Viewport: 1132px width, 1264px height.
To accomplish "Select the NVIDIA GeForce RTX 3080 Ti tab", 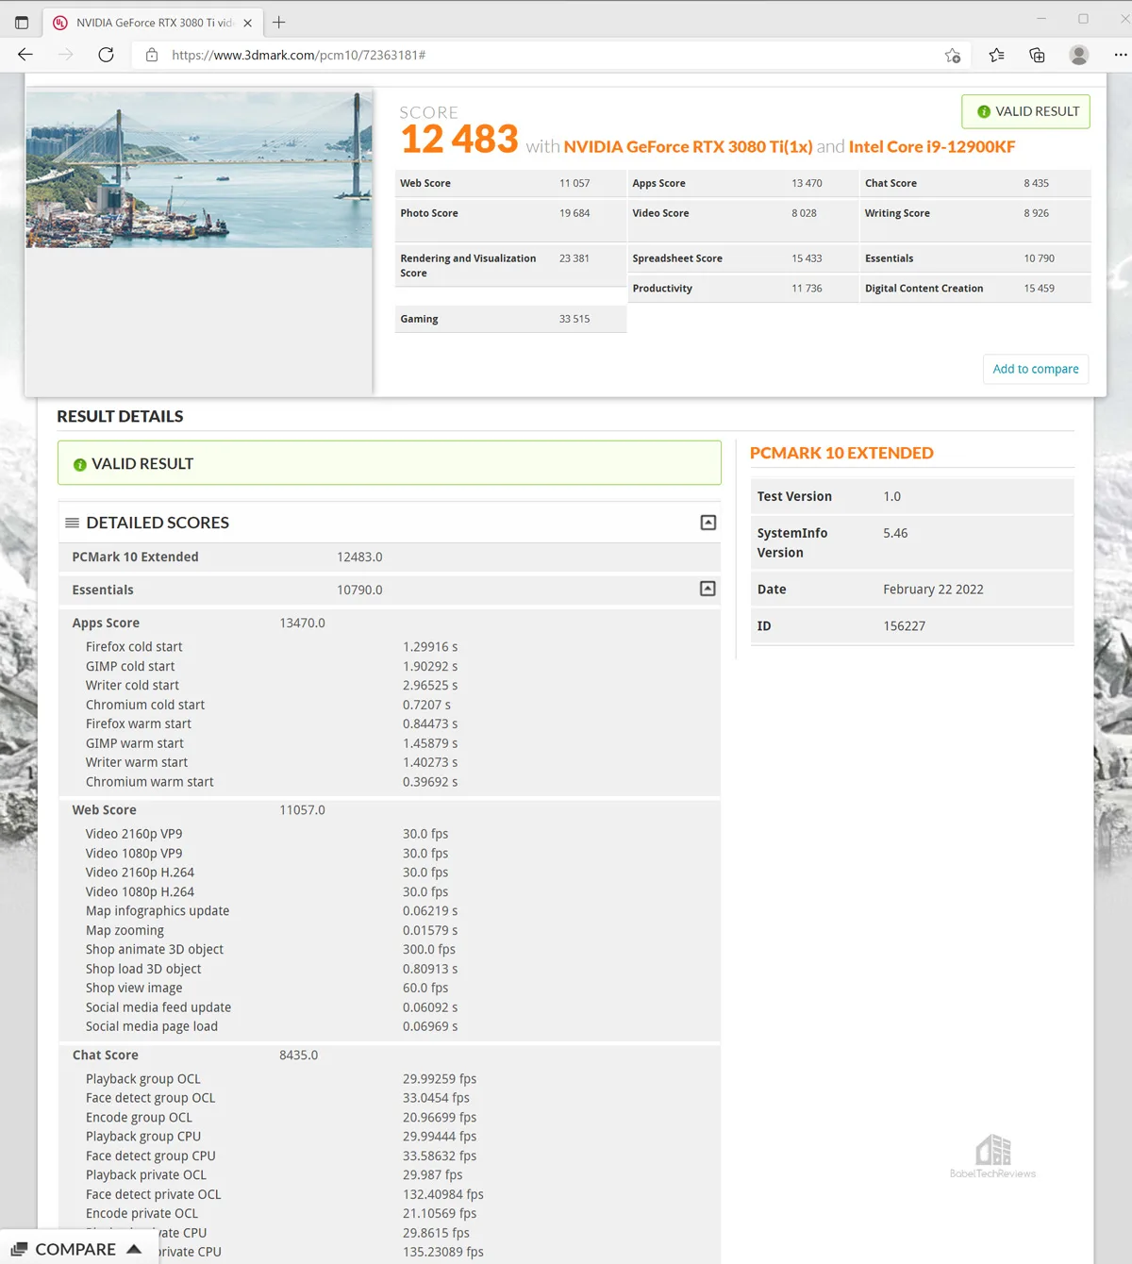I will (x=154, y=23).
